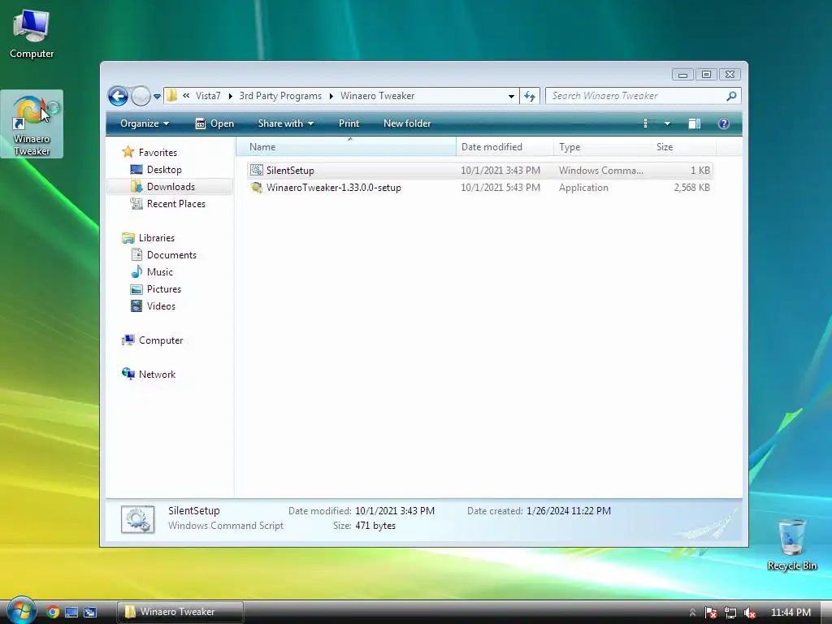Click the Show desktop quick launch icon
832x624 pixels.
point(71,612)
